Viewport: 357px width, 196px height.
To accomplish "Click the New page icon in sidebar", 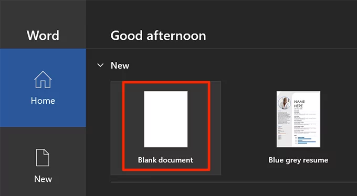I will point(43,158).
